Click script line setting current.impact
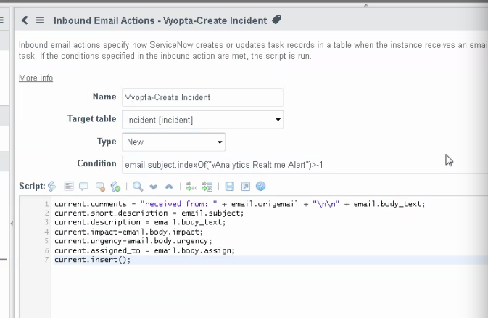Screen dimensions: 488x318 pos(128,232)
